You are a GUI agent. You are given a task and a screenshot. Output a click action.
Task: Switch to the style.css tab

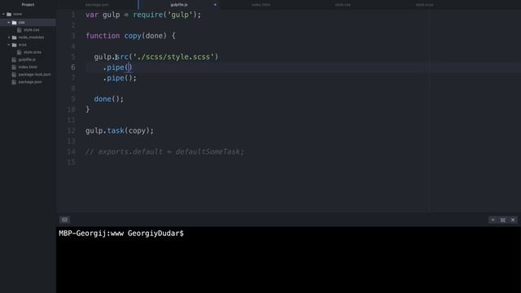click(x=343, y=5)
